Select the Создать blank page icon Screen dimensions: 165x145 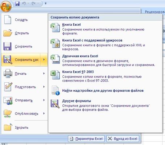point(8,20)
